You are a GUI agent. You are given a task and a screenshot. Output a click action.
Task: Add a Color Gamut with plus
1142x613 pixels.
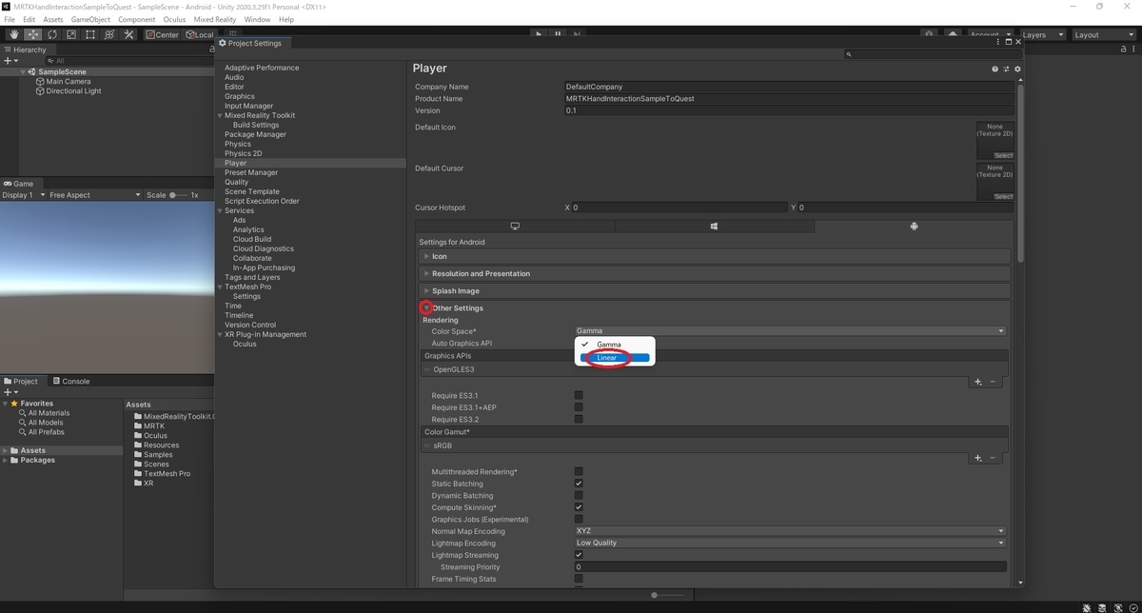click(x=977, y=458)
